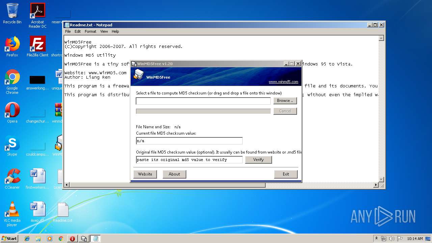Open Notepad Help menu
The width and height of the screenshot is (432, 243).
point(115,31)
